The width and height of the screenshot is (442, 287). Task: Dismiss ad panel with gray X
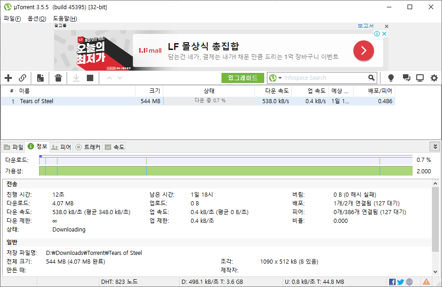tap(386, 26)
